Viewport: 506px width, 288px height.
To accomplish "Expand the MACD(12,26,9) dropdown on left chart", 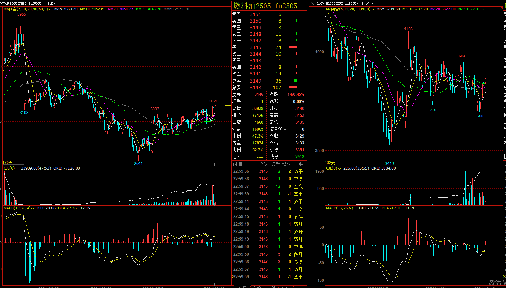I will click(33, 209).
